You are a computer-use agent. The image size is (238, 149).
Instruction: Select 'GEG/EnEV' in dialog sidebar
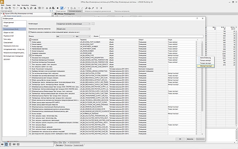click(x=7, y=59)
